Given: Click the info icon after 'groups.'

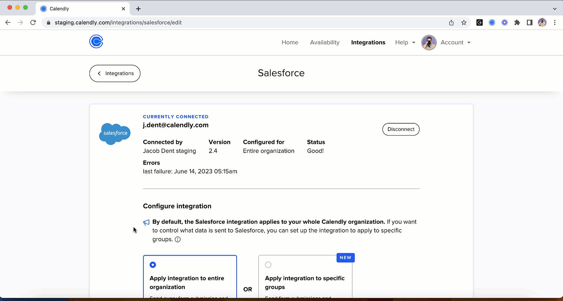Looking at the screenshot, I should coord(178,240).
